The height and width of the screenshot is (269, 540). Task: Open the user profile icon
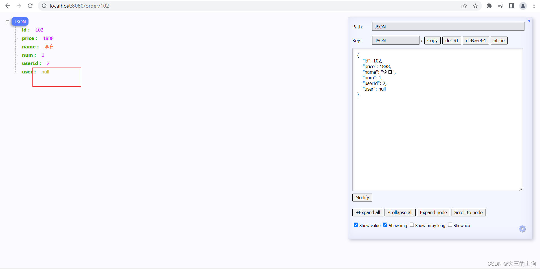[x=523, y=6]
